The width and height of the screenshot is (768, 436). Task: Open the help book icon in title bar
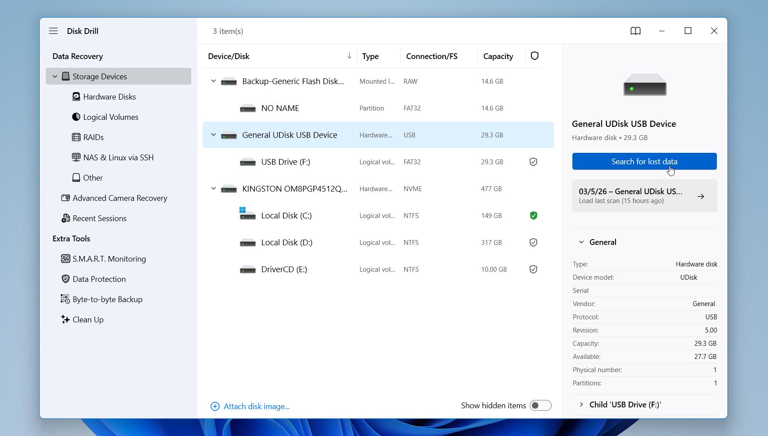[x=635, y=31]
